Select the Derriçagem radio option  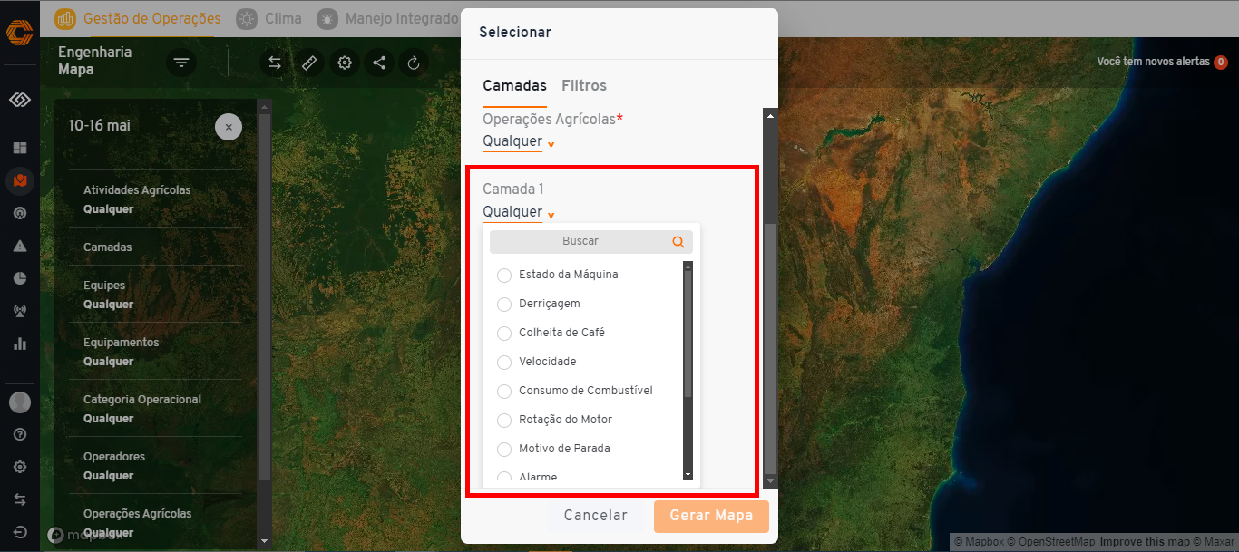(504, 304)
